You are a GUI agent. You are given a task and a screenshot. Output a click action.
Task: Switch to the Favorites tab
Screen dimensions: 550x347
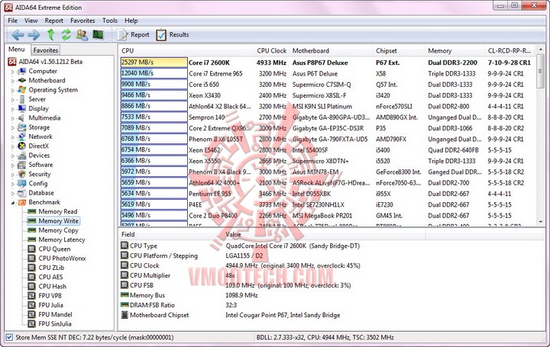(45, 50)
